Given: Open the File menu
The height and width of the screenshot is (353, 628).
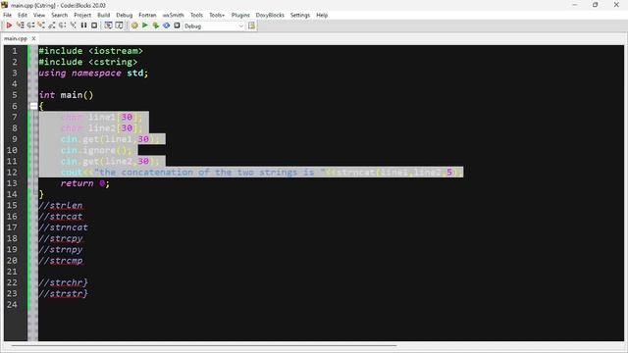Looking at the screenshot, I should click(7, 15).
